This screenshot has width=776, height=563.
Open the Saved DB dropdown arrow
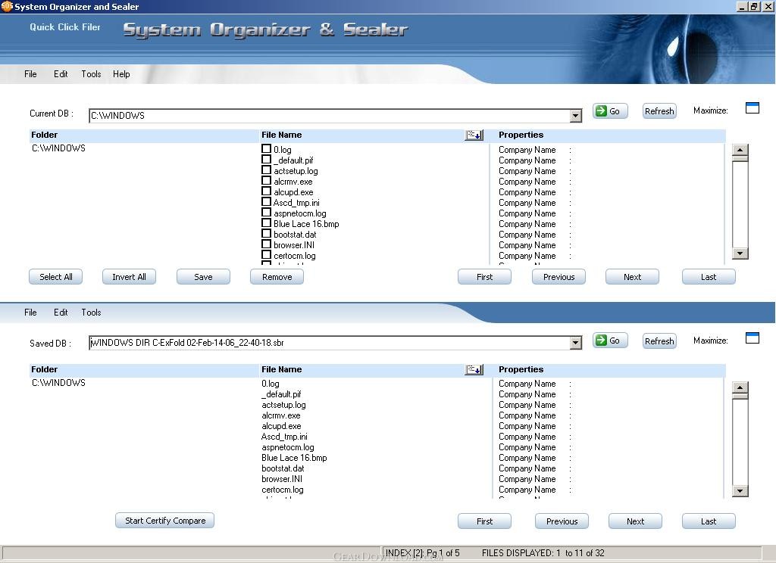point(575,343)
